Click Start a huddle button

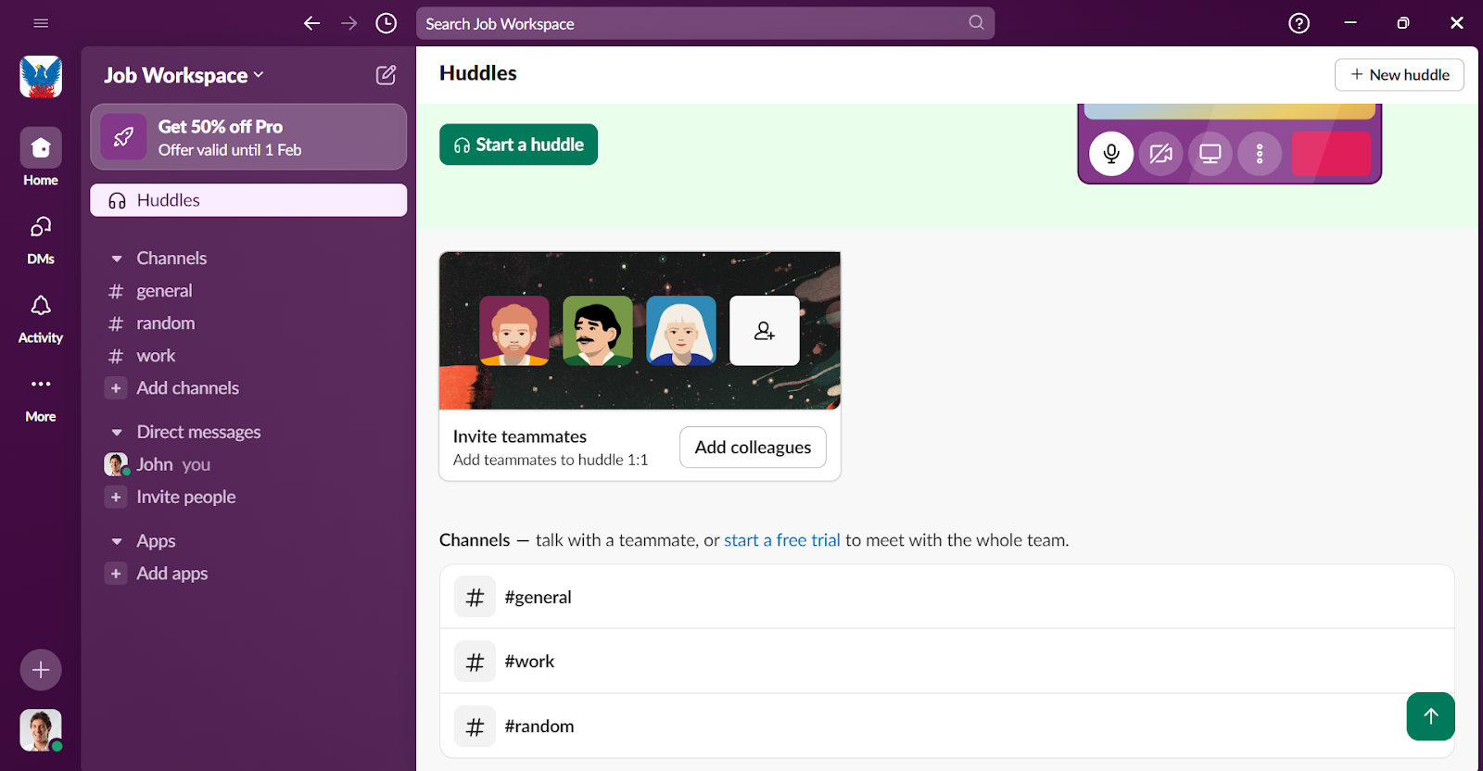(x=518, y=145)
